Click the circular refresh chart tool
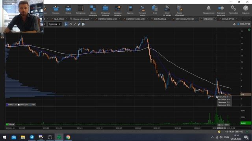 click(x=70, y=24)
